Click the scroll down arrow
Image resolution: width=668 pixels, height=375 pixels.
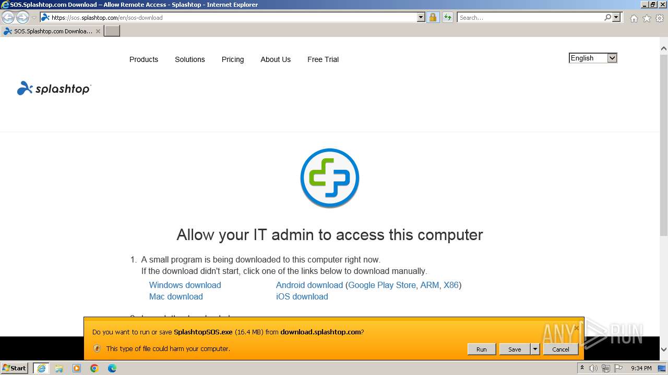tap(663, 350)
